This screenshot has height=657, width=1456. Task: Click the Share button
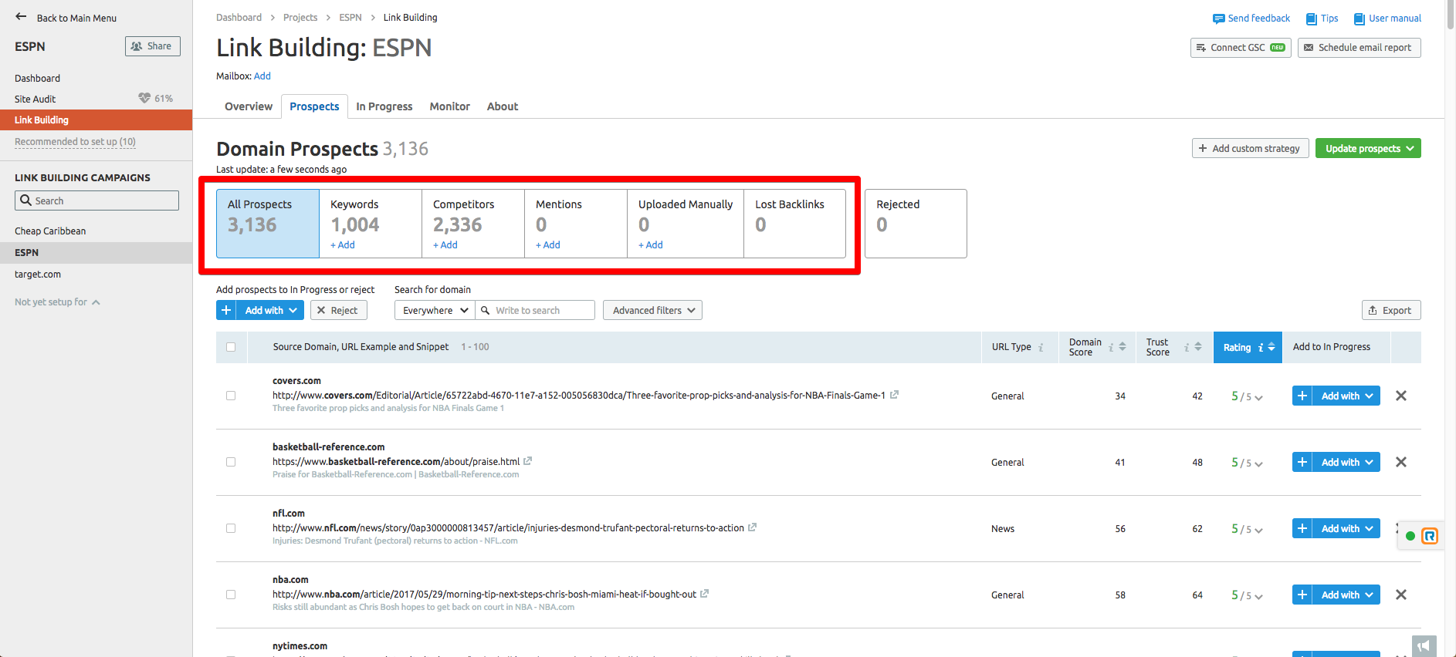pos(153,46)
